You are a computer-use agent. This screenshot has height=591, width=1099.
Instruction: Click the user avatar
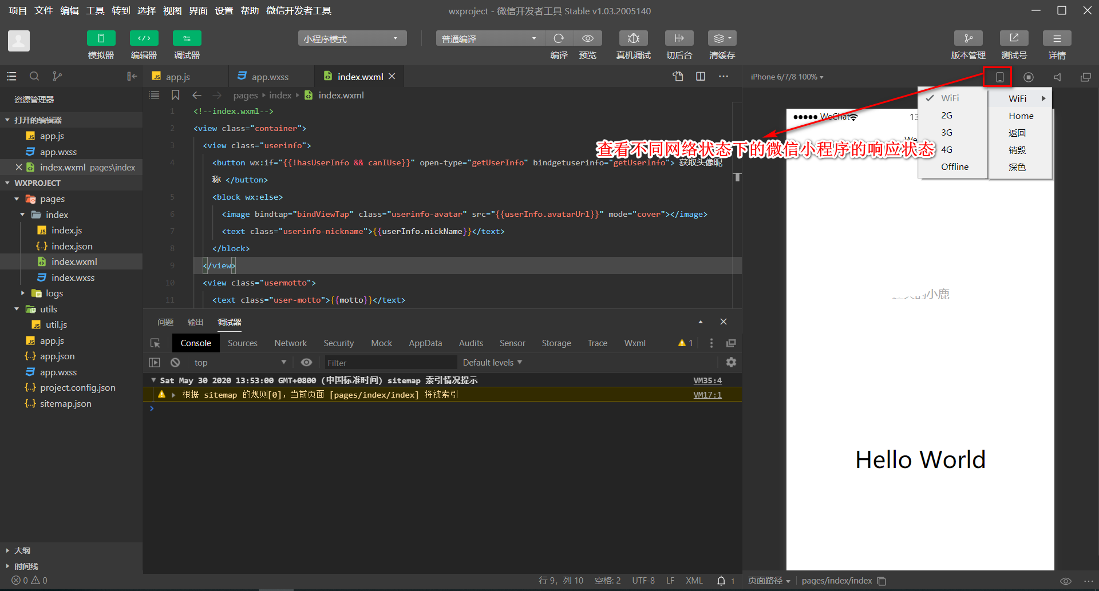pos(19,41)
